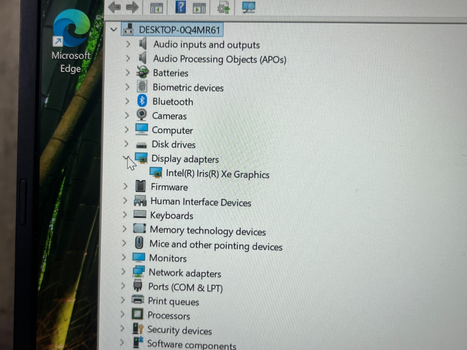Select the "Biometric devices" label
The width and height of the screenshot is (467, 350).
point(188,87)
